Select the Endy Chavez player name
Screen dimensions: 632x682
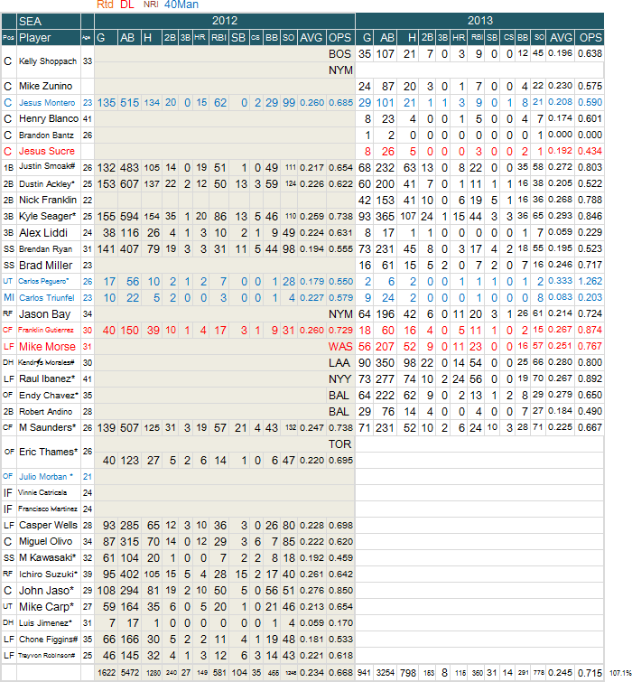coord(49,396)
